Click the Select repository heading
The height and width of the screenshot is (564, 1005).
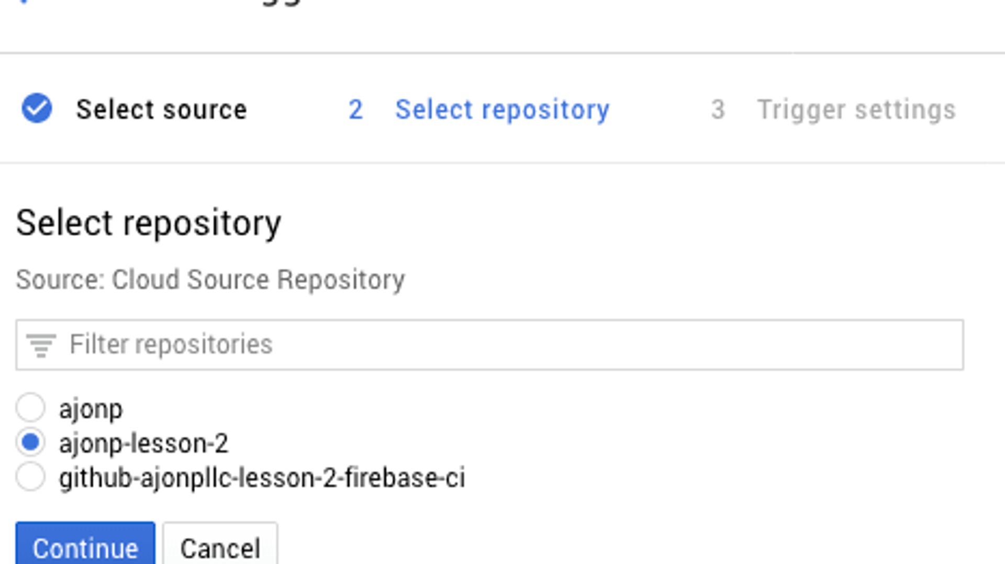(149, 223)
